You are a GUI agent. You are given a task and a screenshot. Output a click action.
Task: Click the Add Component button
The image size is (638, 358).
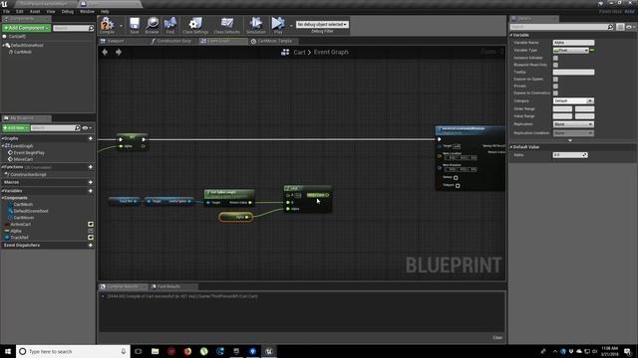(27, 28)
